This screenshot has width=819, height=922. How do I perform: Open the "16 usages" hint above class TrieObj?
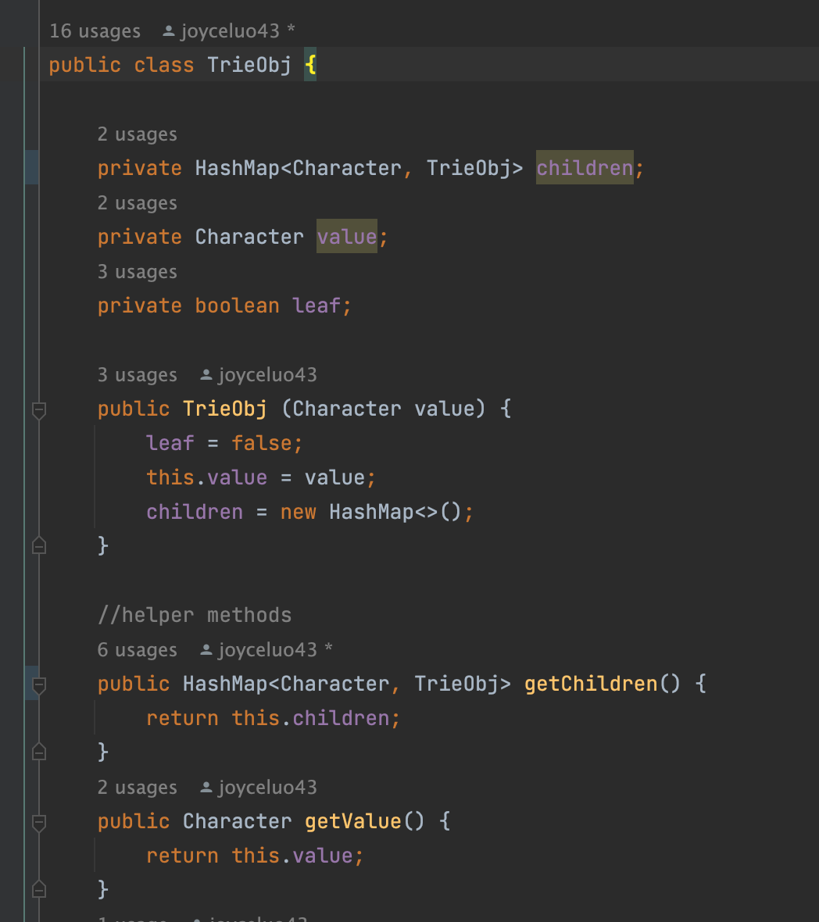95,31
